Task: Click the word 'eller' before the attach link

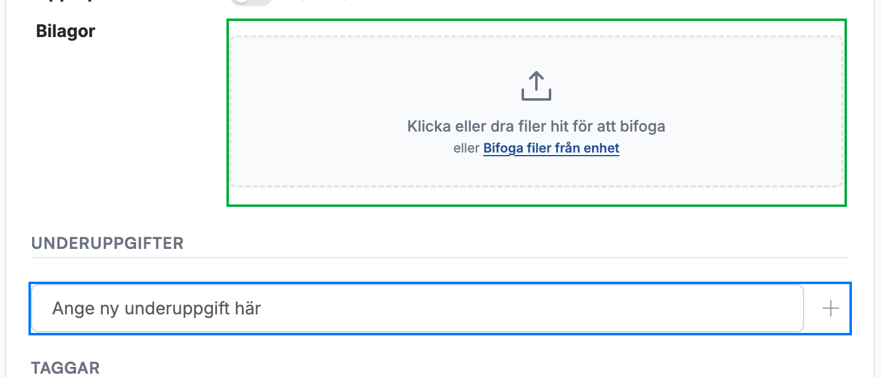Action: click(466, 148)
